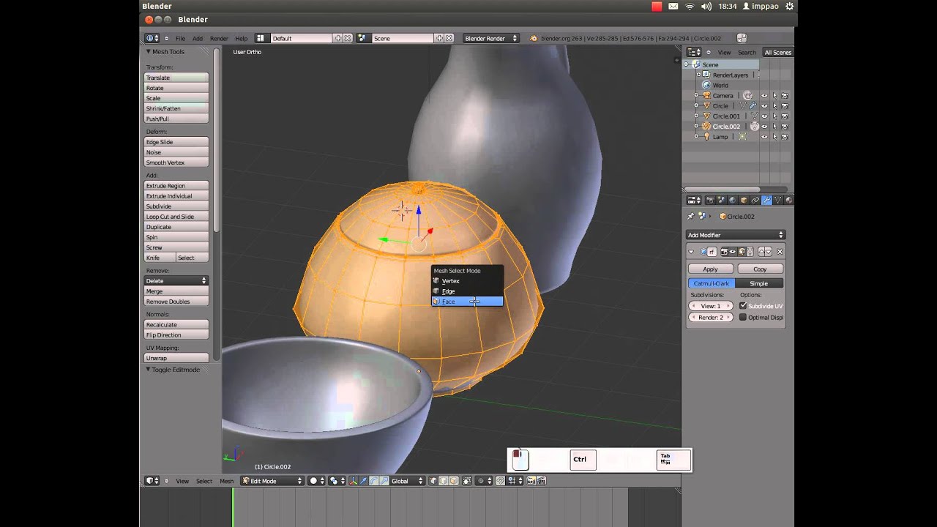Click the Extrude Region button
This screenshot has height=527, width=937.
pyautogui.click(x=176, y=186)
